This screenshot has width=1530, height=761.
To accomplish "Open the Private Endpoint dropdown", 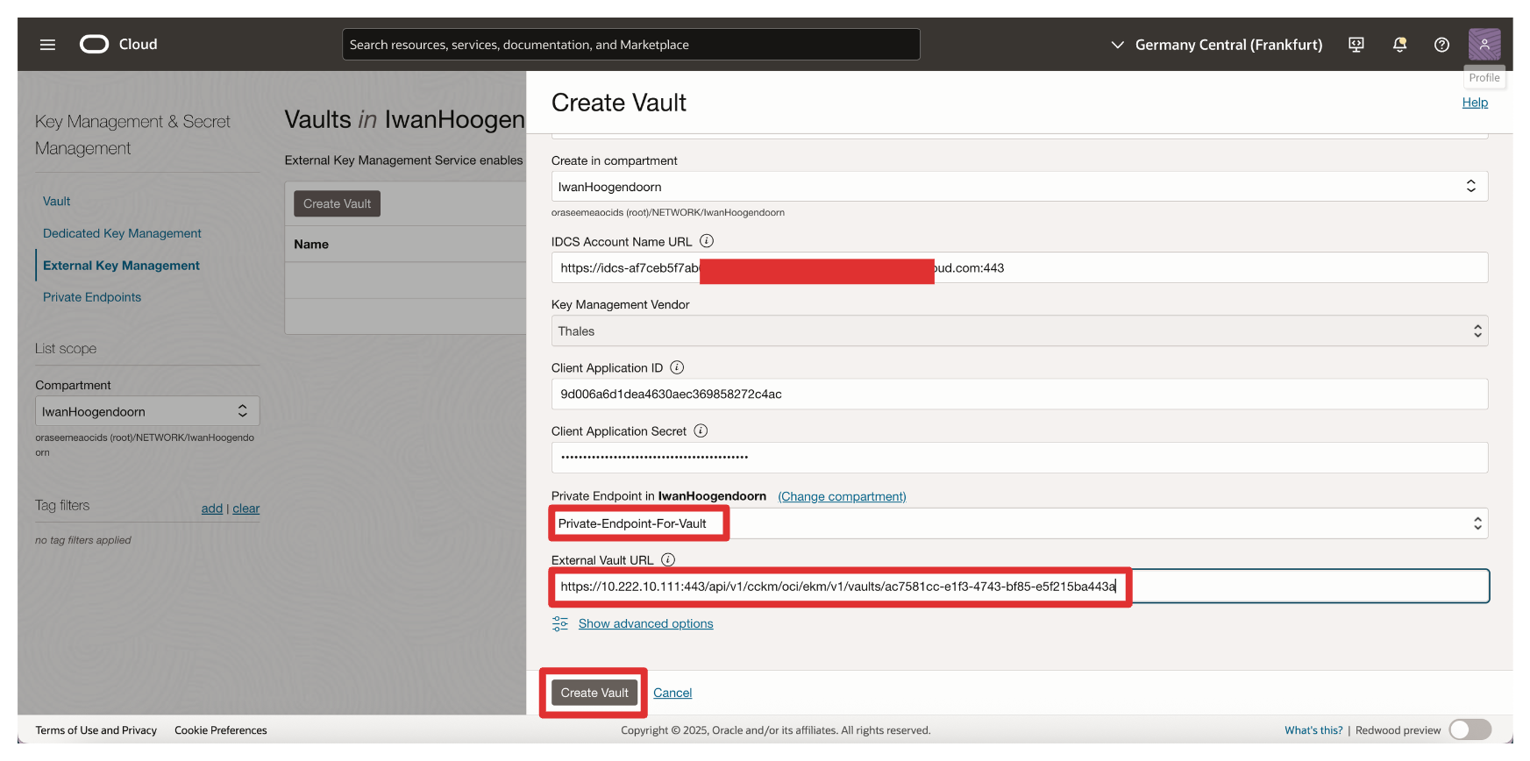I will pos(1019,523).
